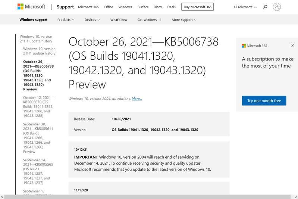This screenshot has width=298, height=199.
Task: Click the Microsoft 365 logo in ad panel
Action: (x=254, y=46)
